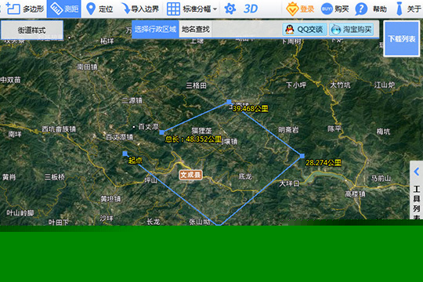This screenshot has width=423, height=282.
Task: Click the 南田镇 map label
Action: point(87,67)
